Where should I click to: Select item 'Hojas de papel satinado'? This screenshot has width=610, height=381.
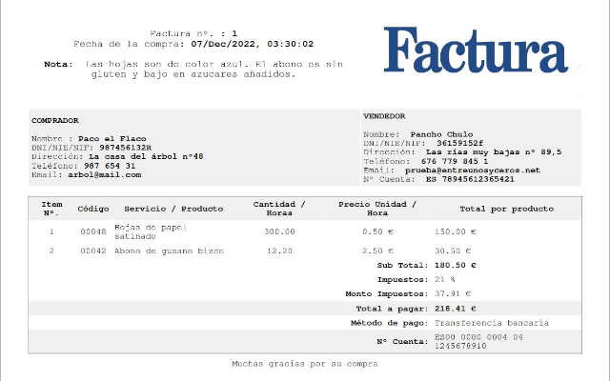click(x=151, y=231)
